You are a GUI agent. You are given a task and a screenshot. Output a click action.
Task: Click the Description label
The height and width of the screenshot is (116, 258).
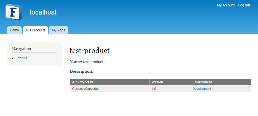[81, 72]
